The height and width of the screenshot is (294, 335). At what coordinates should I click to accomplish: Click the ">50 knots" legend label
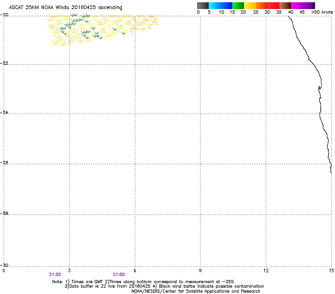click(x=322, y=12)
